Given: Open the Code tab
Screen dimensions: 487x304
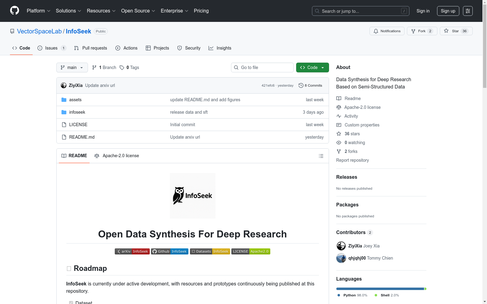Looking at the screenshot, I should (x=21, y=48).
